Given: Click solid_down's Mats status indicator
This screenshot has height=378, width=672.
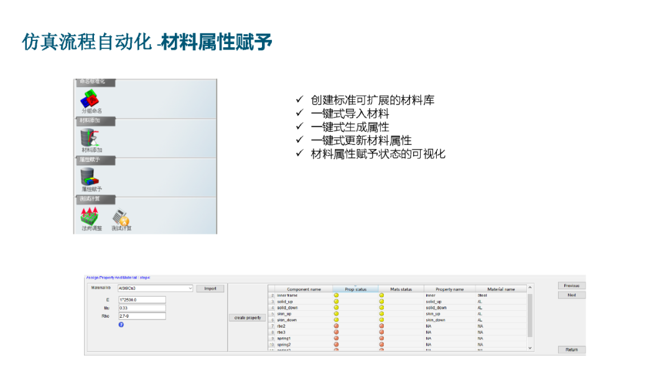Looking at the screenshot, I should 381,307.
